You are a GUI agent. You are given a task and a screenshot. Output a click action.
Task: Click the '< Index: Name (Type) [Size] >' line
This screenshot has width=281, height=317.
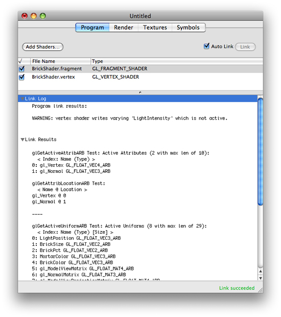click(75, 232)
